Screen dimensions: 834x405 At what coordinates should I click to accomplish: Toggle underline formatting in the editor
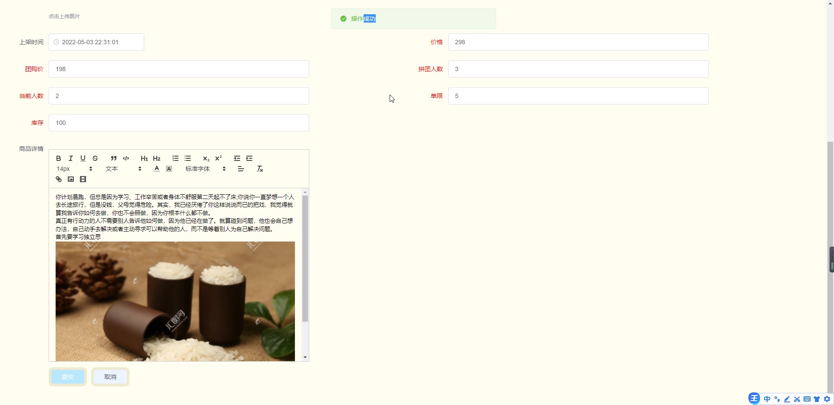83,158
